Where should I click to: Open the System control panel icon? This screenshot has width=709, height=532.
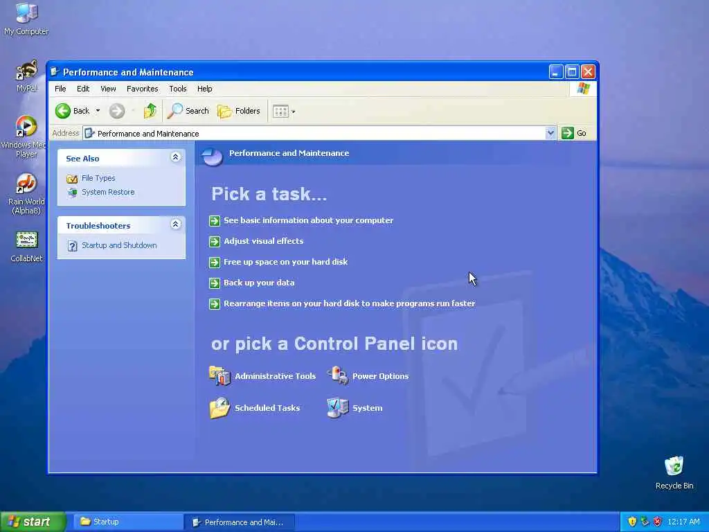point(338,407)
